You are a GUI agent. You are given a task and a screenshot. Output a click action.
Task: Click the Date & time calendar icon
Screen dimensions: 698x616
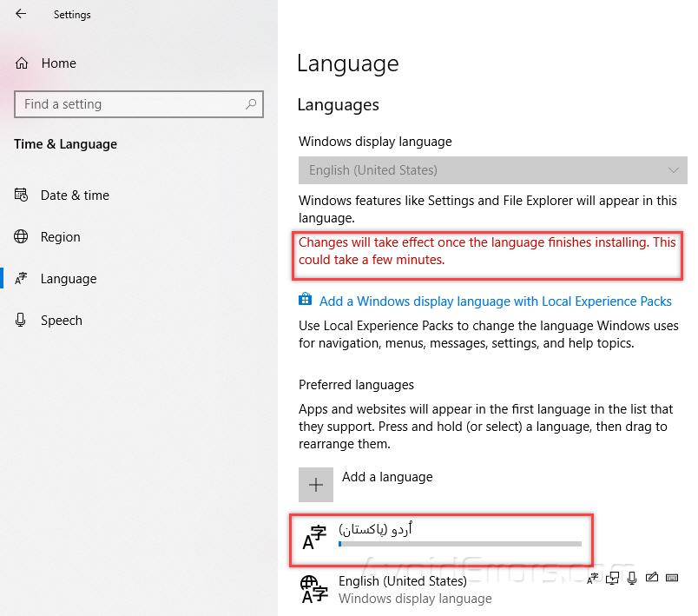click(x=22, y=195)
